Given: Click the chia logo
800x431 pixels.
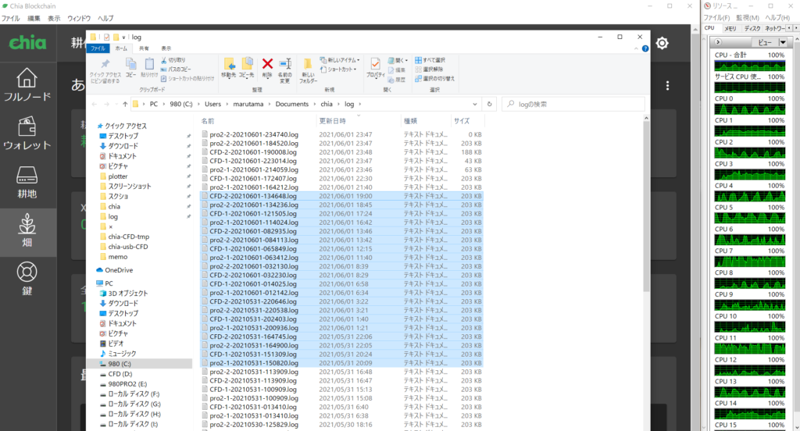Looking at the screenshot, I should [x=27, y=43].
